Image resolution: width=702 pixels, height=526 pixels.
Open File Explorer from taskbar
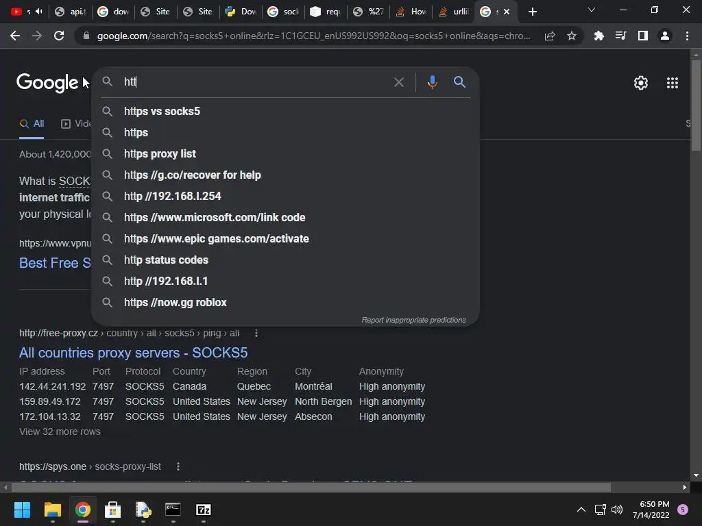click(52, 510)
